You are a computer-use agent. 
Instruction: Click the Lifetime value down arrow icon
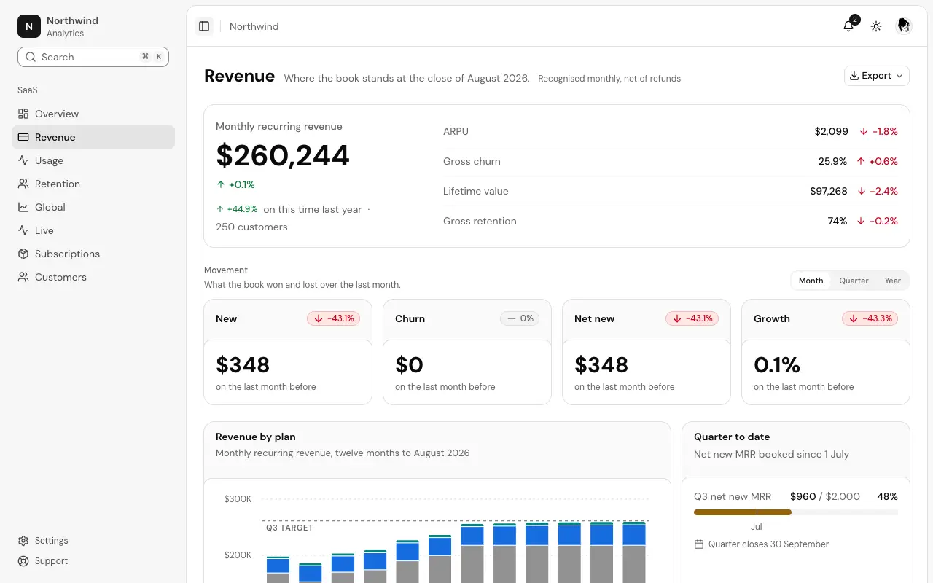(862, 192)
